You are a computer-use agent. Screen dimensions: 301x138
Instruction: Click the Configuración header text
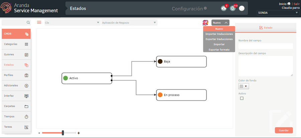point(187,9)
